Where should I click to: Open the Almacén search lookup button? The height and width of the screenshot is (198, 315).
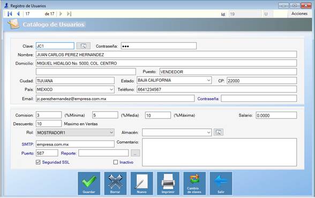pyautogui.click(x=219, y=132)
